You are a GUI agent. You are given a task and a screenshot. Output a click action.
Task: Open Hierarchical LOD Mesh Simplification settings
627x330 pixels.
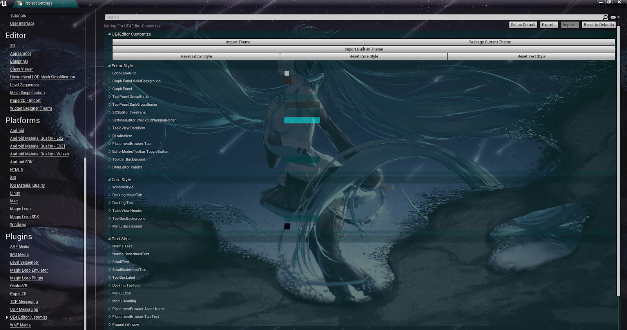coord(42,77)
